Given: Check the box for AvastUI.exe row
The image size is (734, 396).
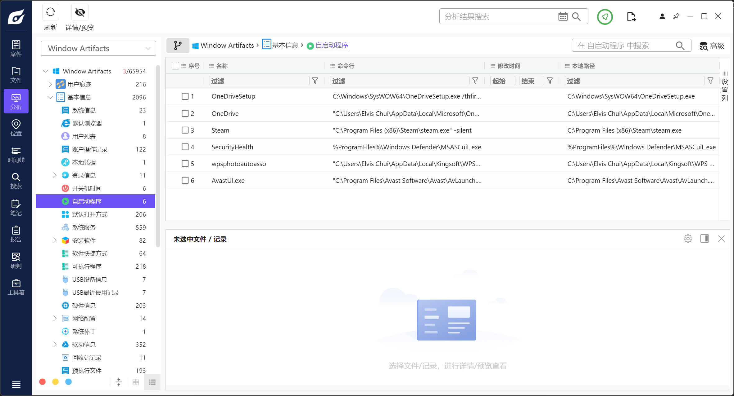Looking at the screenshot, I should [x=185, y=180].
